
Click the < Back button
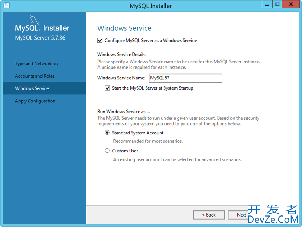click(x=209, y=215)
